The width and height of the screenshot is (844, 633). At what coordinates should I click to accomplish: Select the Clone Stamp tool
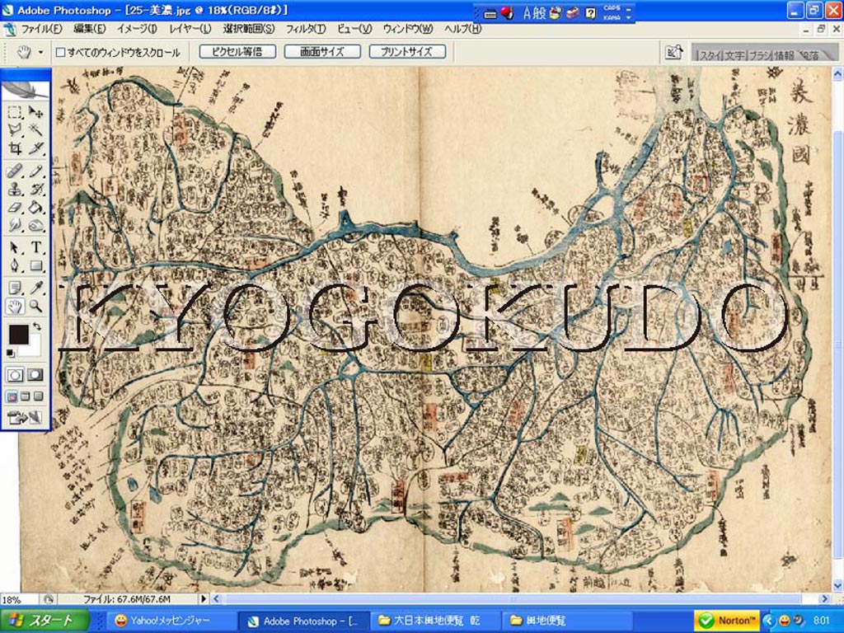coord(15,189)
